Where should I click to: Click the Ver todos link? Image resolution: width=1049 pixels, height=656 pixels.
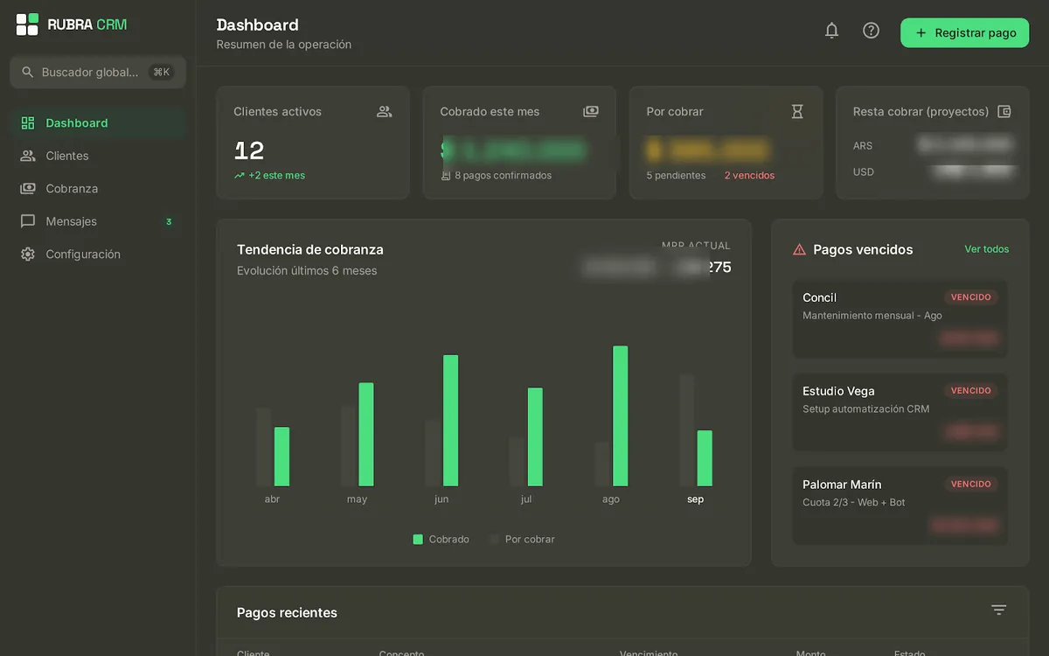click(x=986, y=249)
